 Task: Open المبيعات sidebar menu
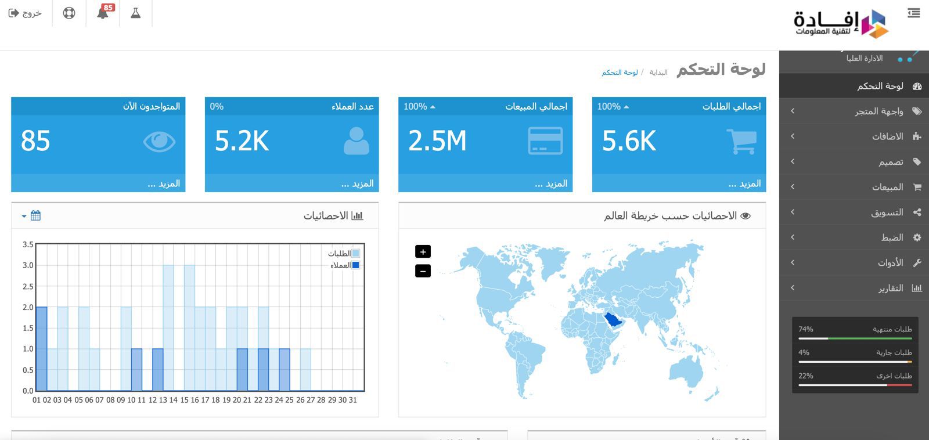click(854, 187)
